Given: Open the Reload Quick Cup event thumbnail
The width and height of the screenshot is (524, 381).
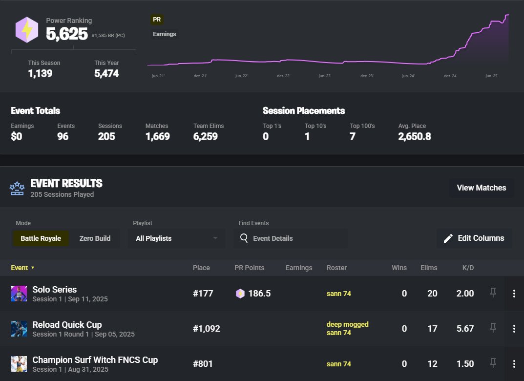Looking at the screenshot, I should click(x=19, y=329).
